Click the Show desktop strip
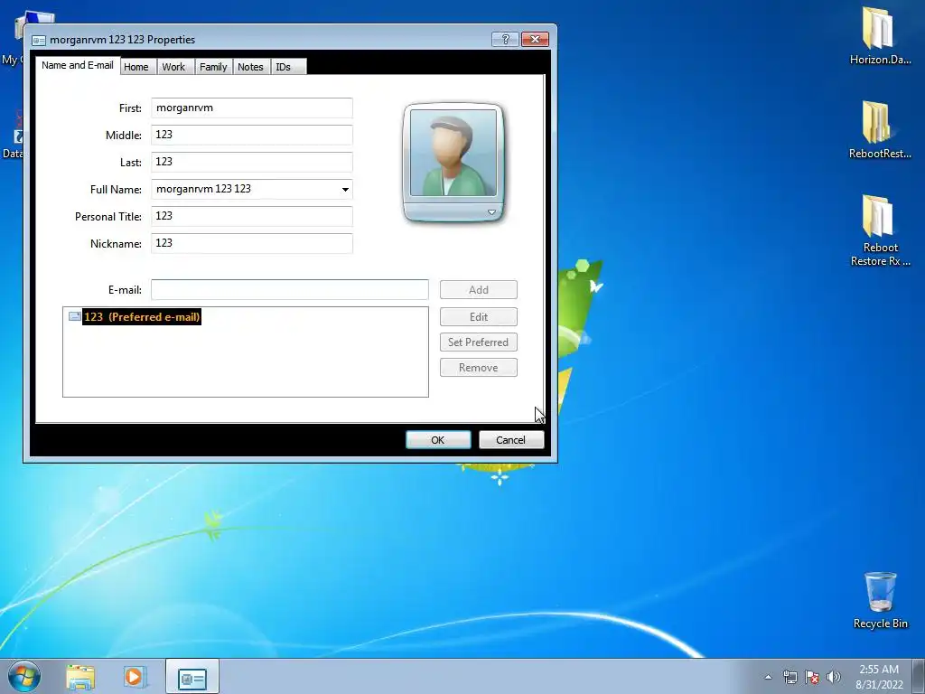 [919, 677]
